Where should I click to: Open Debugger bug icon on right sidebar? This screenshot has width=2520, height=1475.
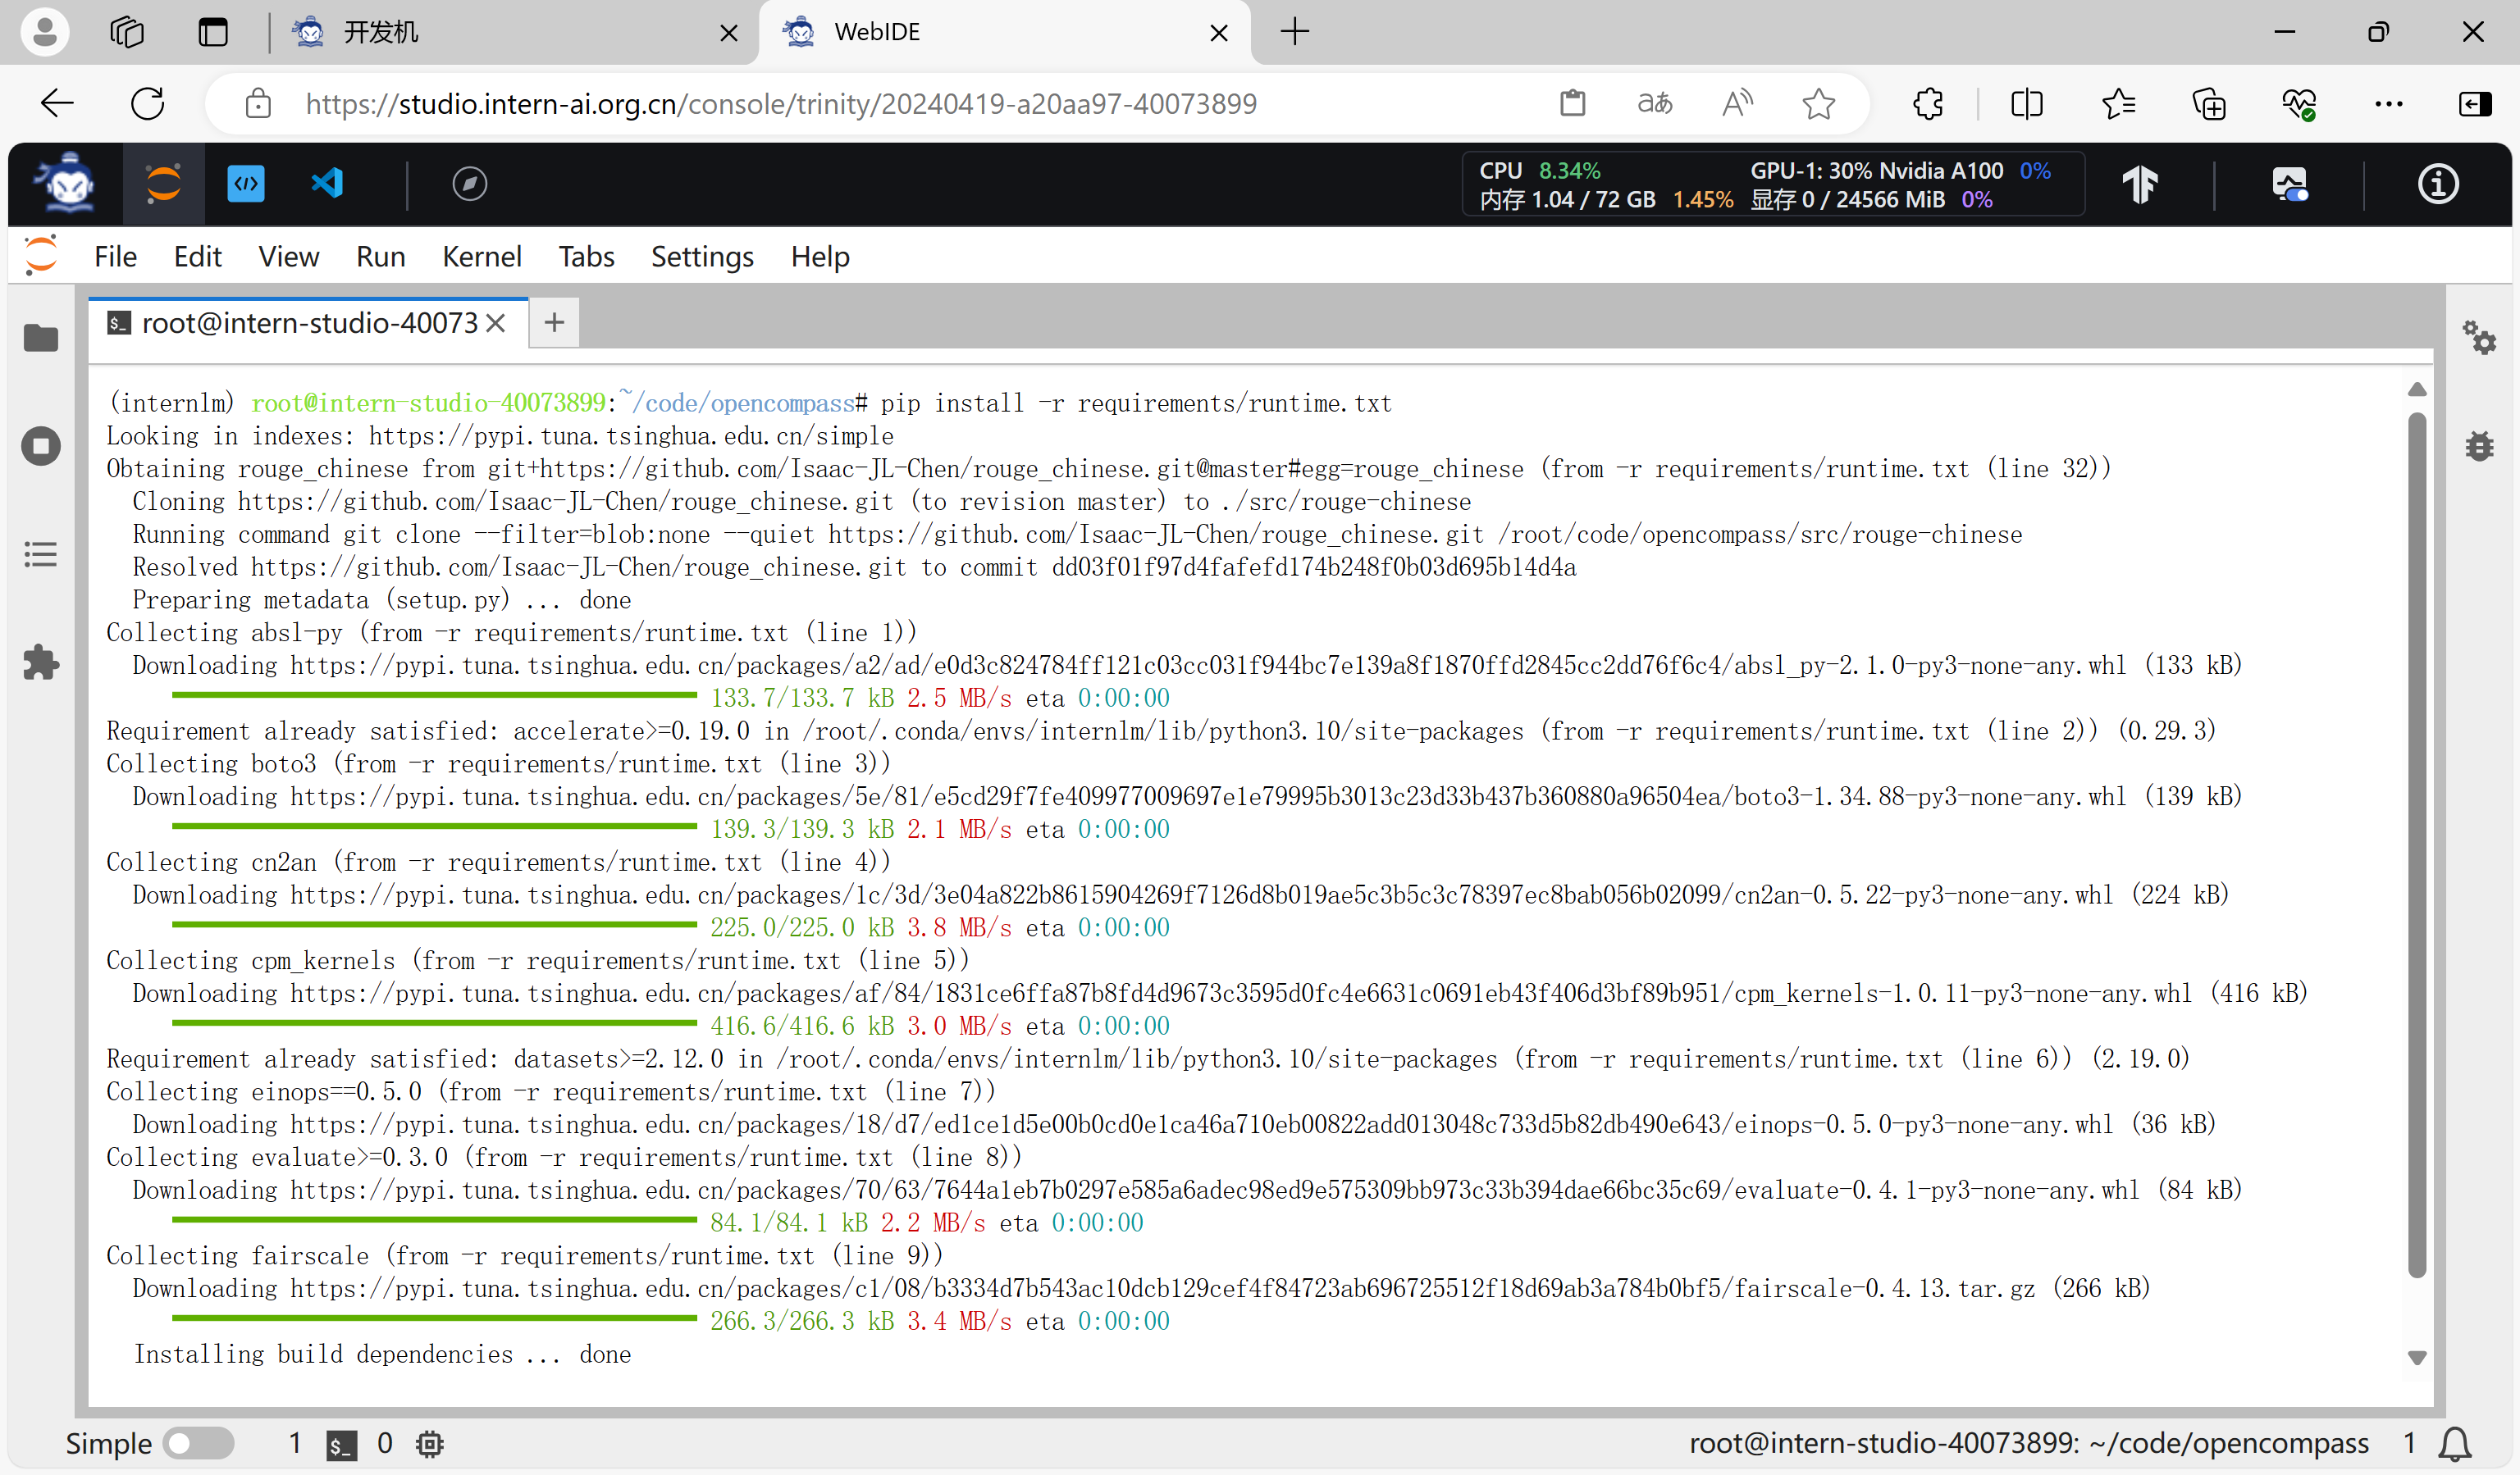point(2480,446)
